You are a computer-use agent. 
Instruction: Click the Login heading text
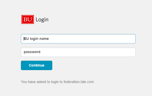[x=42, y=20]
